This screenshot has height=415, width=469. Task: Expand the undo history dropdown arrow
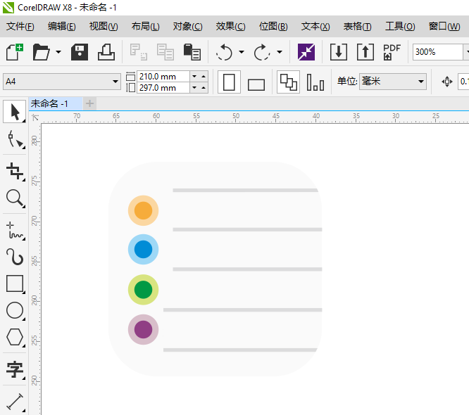242,52
